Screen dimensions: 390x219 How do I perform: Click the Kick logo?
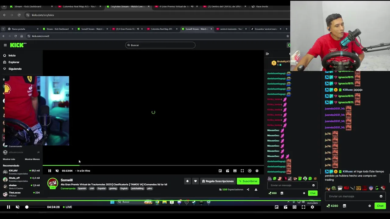18,45
